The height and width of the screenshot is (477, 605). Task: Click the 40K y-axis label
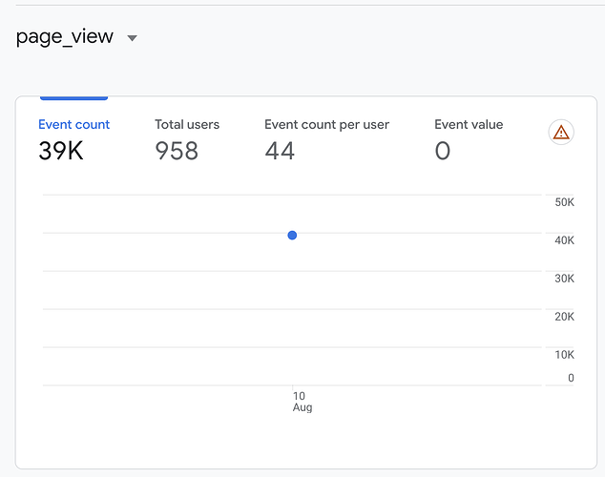point(565,240)
